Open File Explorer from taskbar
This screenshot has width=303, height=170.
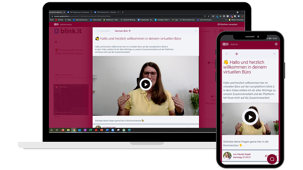pyautogui.click(x=68, y=130)
